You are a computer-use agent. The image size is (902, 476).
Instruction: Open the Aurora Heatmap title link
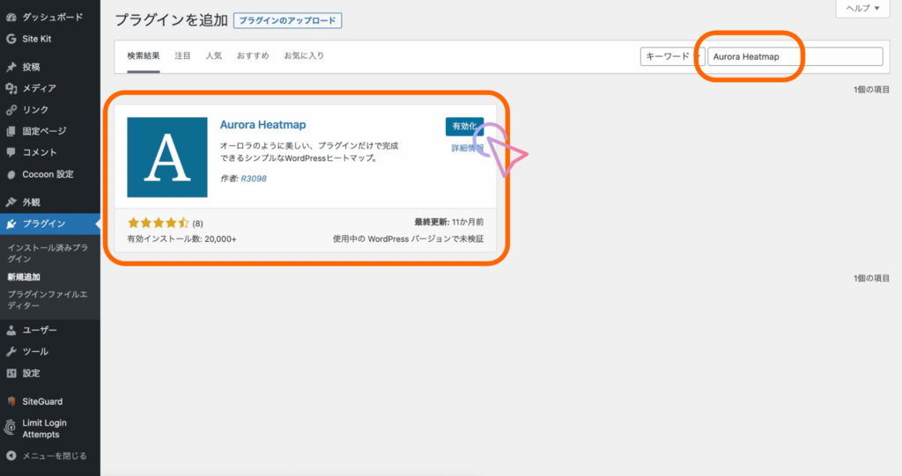coord(262,125)
